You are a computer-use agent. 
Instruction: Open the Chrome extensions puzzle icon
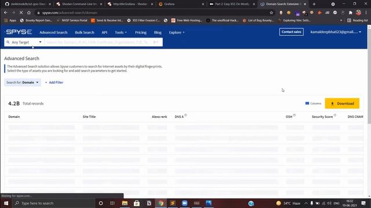point(350,13)
